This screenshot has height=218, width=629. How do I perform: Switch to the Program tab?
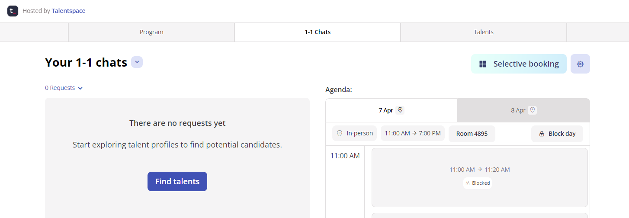151,32
